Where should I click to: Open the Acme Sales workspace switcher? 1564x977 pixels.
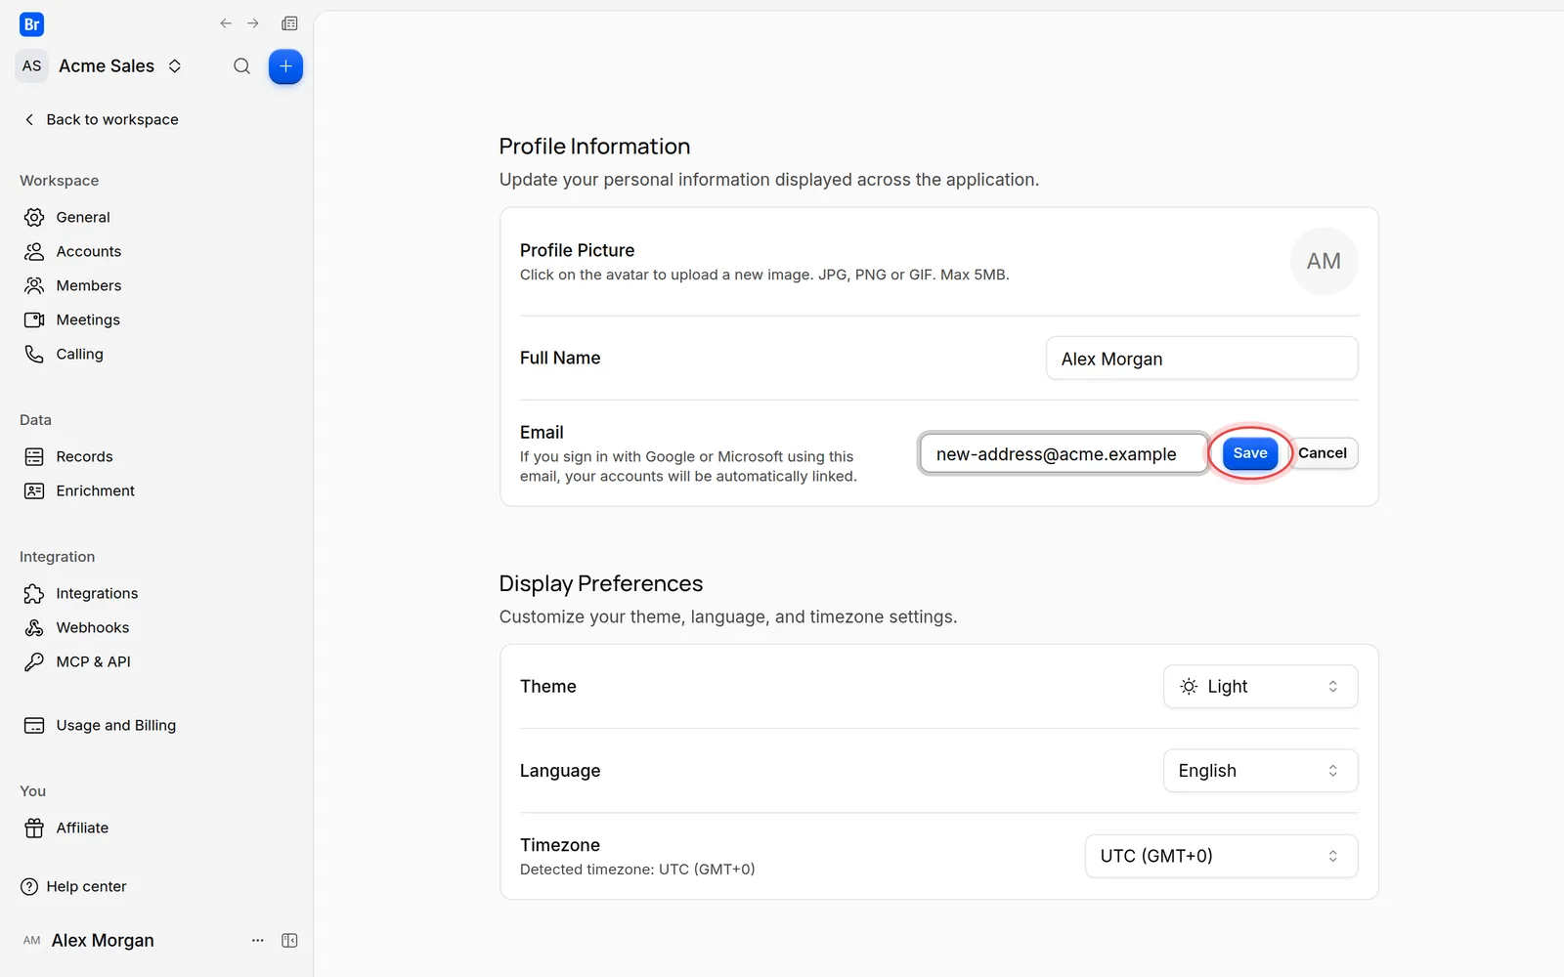coord(102,65)
